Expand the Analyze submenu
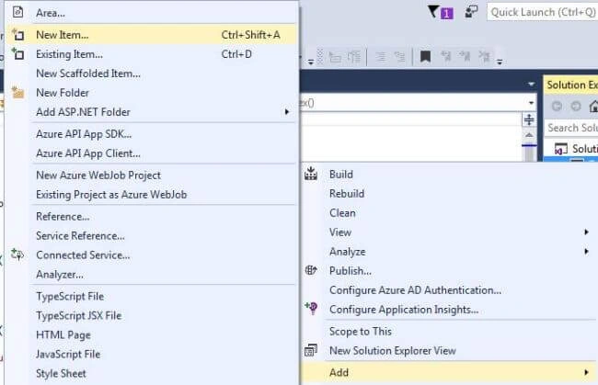This screenshot has width=598, height=385. (x=449, y=252)
